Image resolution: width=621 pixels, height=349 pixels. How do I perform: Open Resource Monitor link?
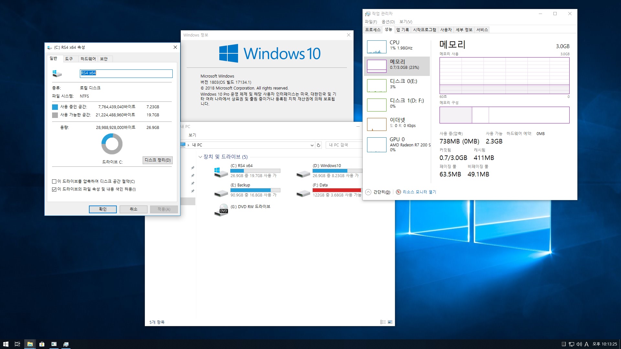(x=419, y=192)
